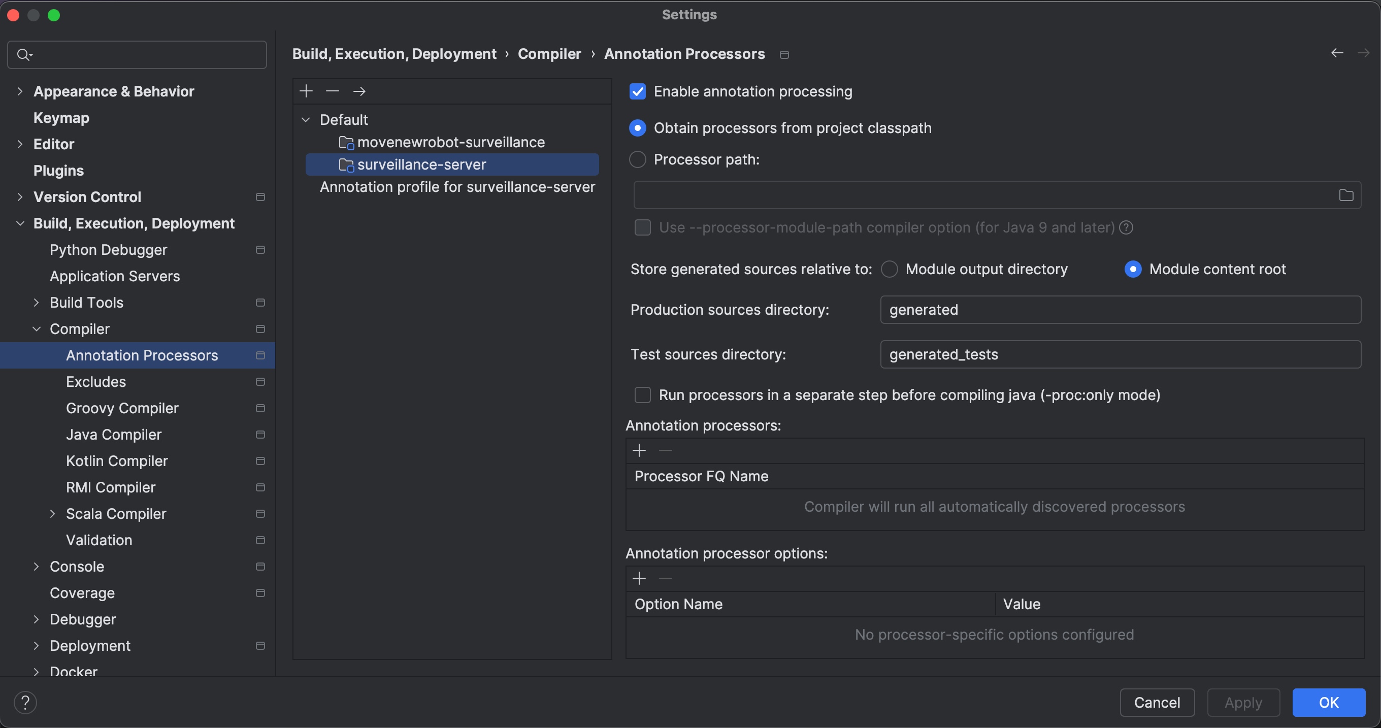This screenshot has width=1381, height=728.
Task: Open the Settings help question mark
Action: pos(25,702)
